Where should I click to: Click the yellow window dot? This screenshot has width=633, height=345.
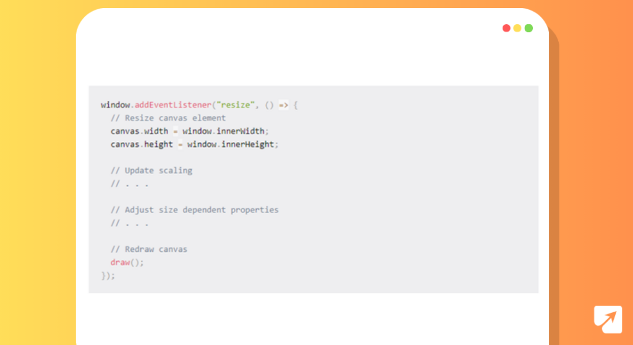tap(517, 28)
